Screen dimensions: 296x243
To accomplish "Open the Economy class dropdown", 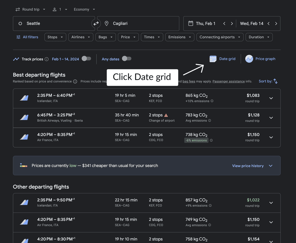I will pos(84,9).
